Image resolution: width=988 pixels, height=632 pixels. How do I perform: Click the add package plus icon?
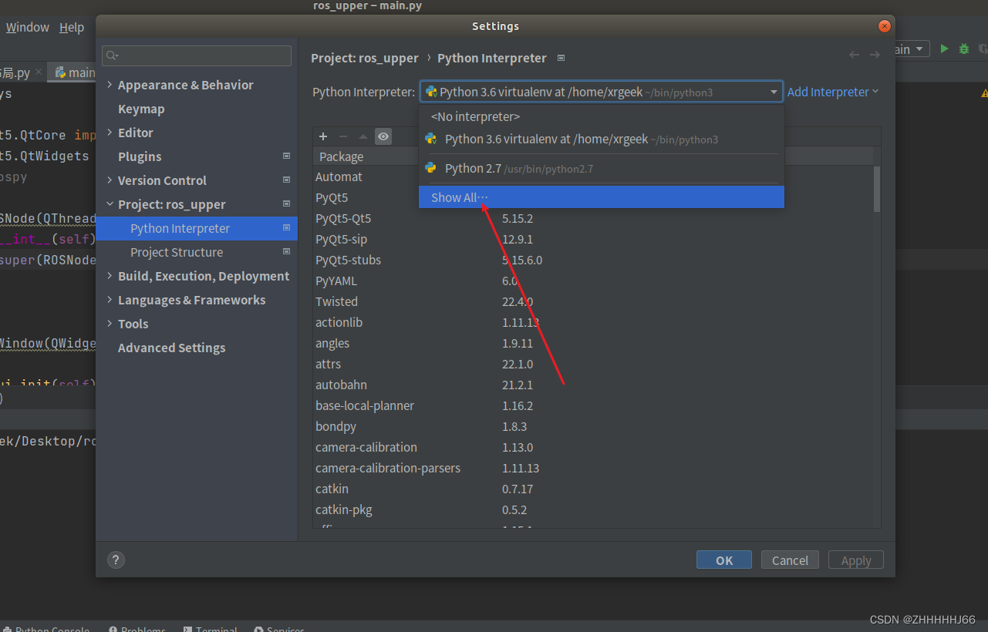click(x=323, y=136)
